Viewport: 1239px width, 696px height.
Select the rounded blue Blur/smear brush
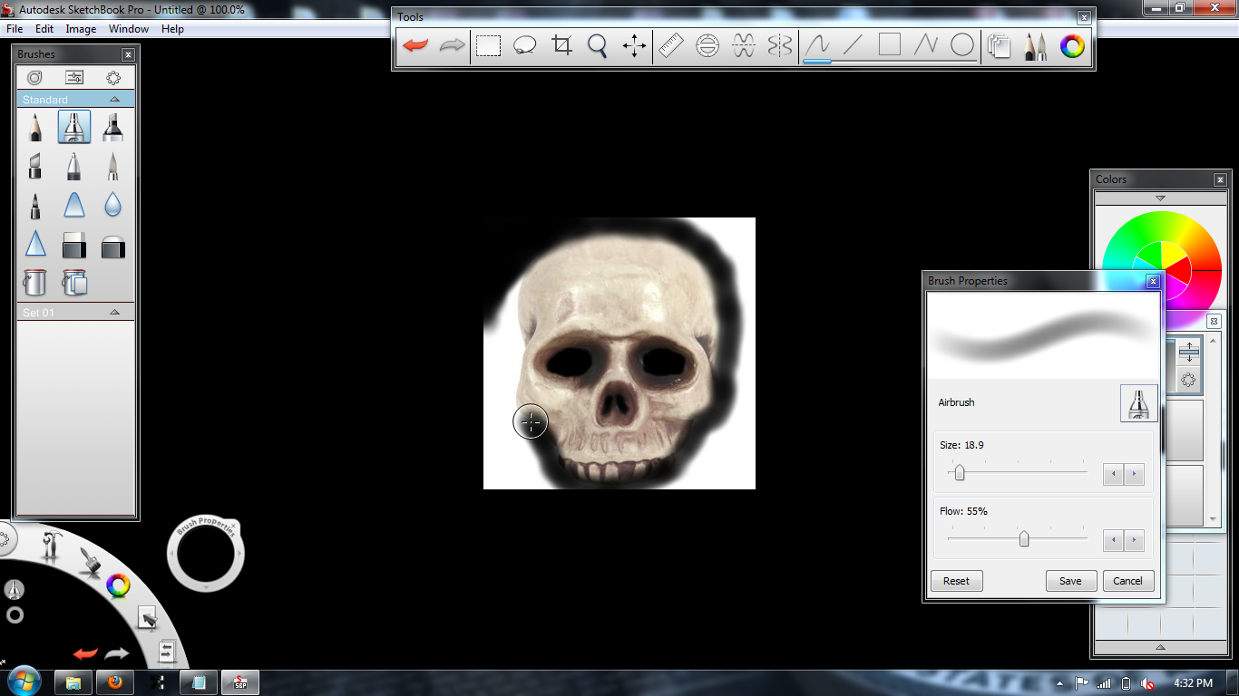74,206
